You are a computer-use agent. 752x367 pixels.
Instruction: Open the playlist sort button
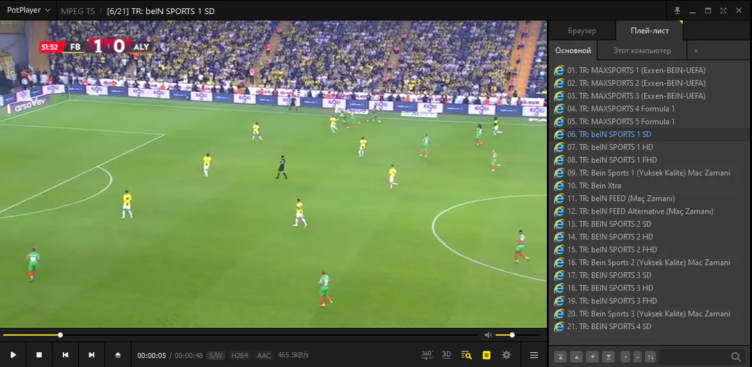pos(650,357)
